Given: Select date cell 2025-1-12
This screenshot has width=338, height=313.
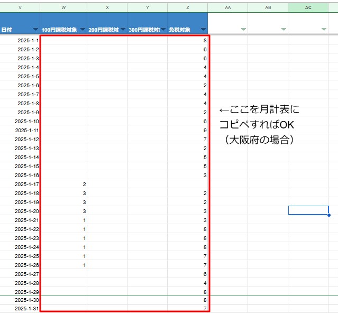Looking at the screenshot, I should tap(20, 140).
